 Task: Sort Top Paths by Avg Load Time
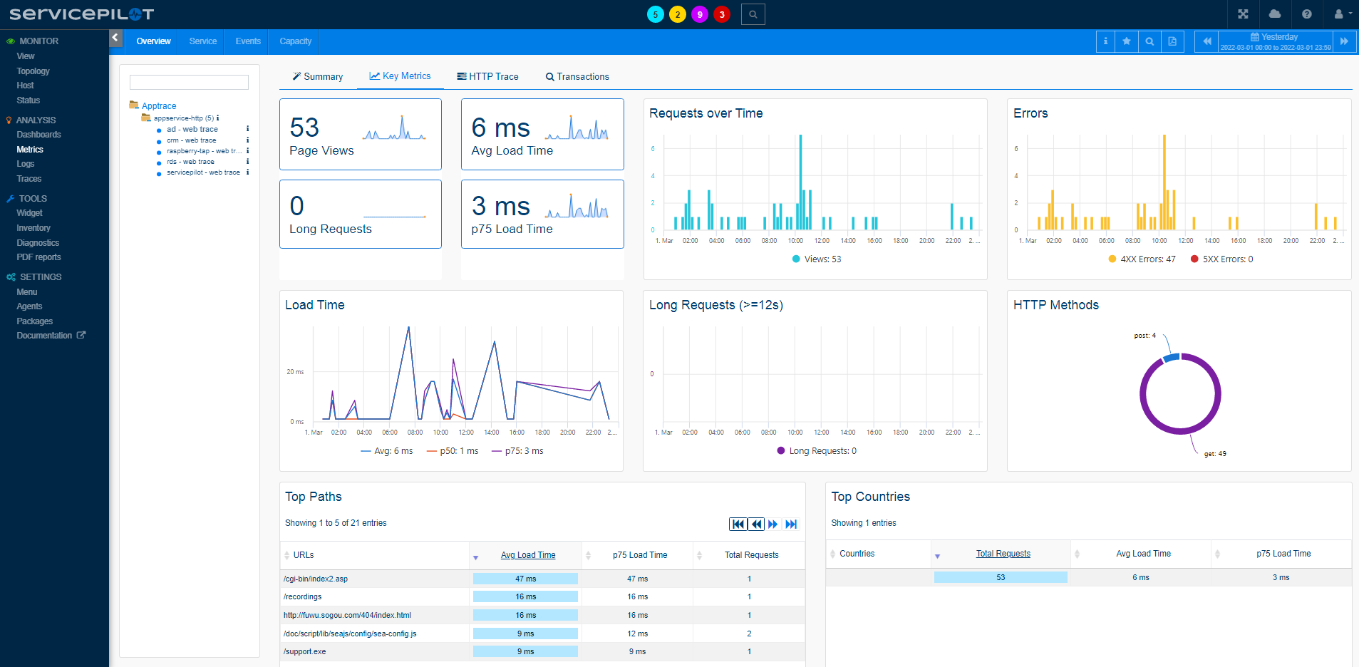click(527, 555)
